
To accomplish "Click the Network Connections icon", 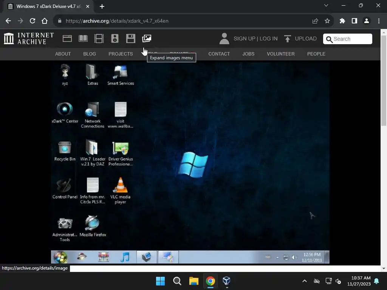I will 93,115.
